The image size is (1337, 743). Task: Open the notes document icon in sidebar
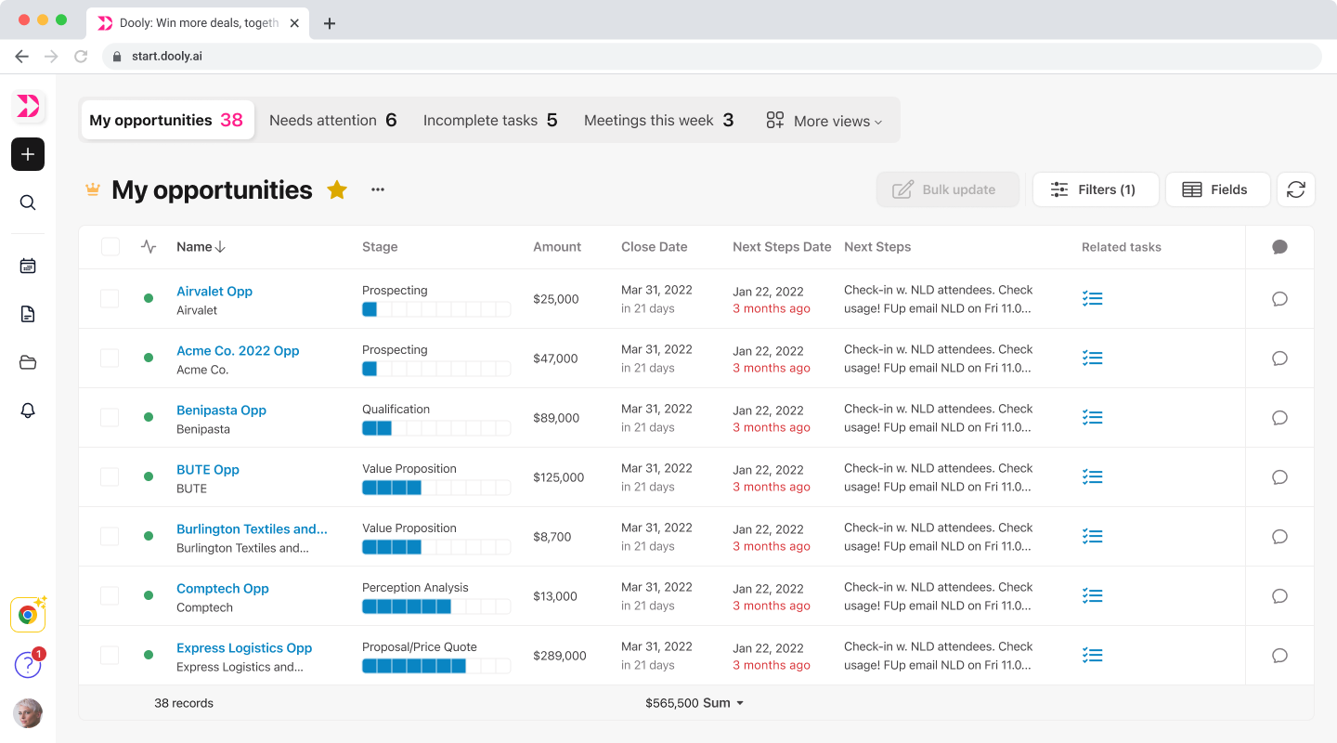click(x=28, y=314)
